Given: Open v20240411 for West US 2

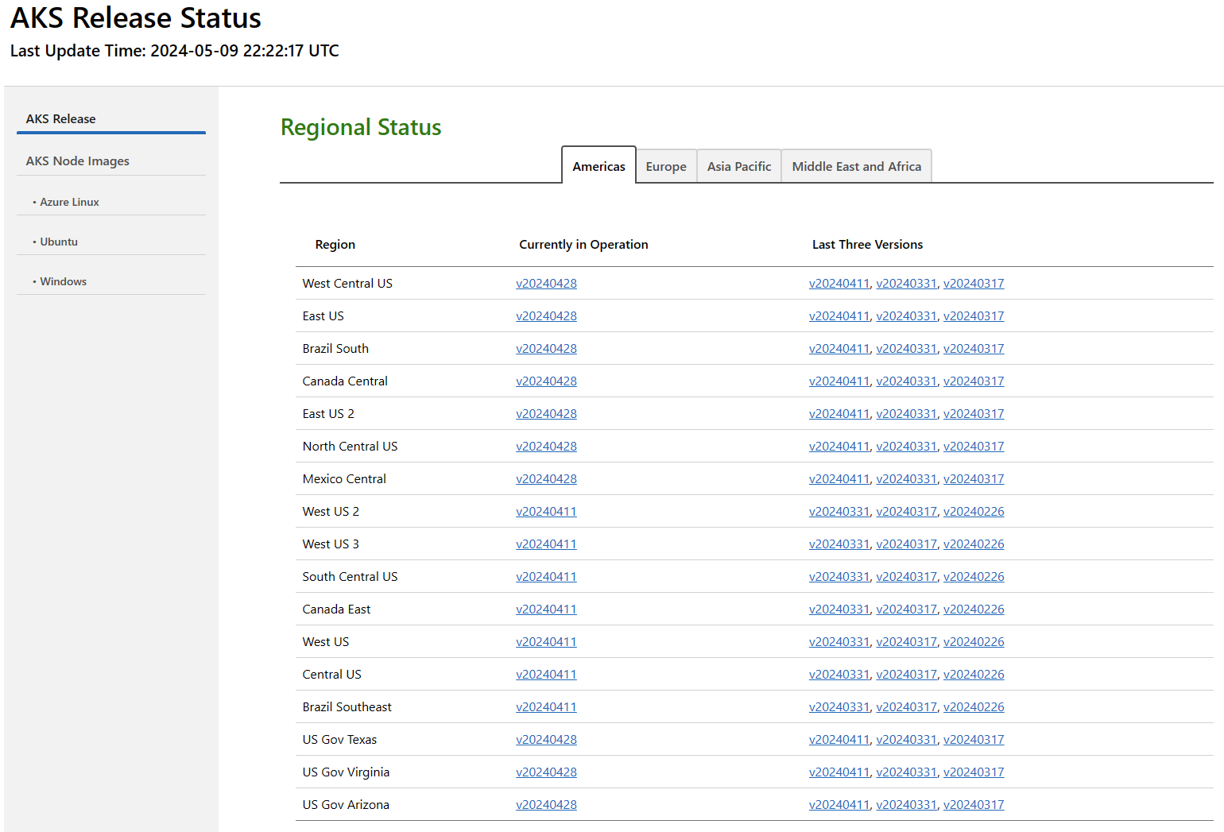Looking at the screenshot, I should point(546,511).
